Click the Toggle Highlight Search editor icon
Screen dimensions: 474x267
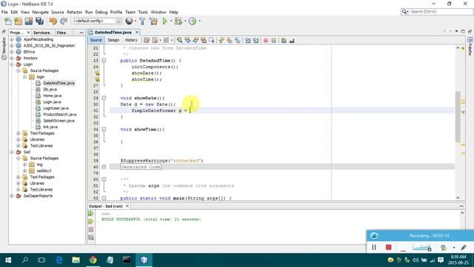204,40
